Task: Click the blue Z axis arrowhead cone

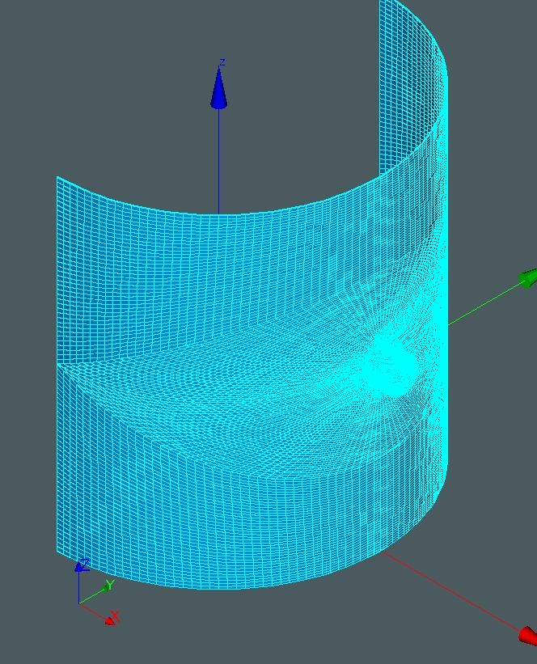Action: [x=219, y=88]
